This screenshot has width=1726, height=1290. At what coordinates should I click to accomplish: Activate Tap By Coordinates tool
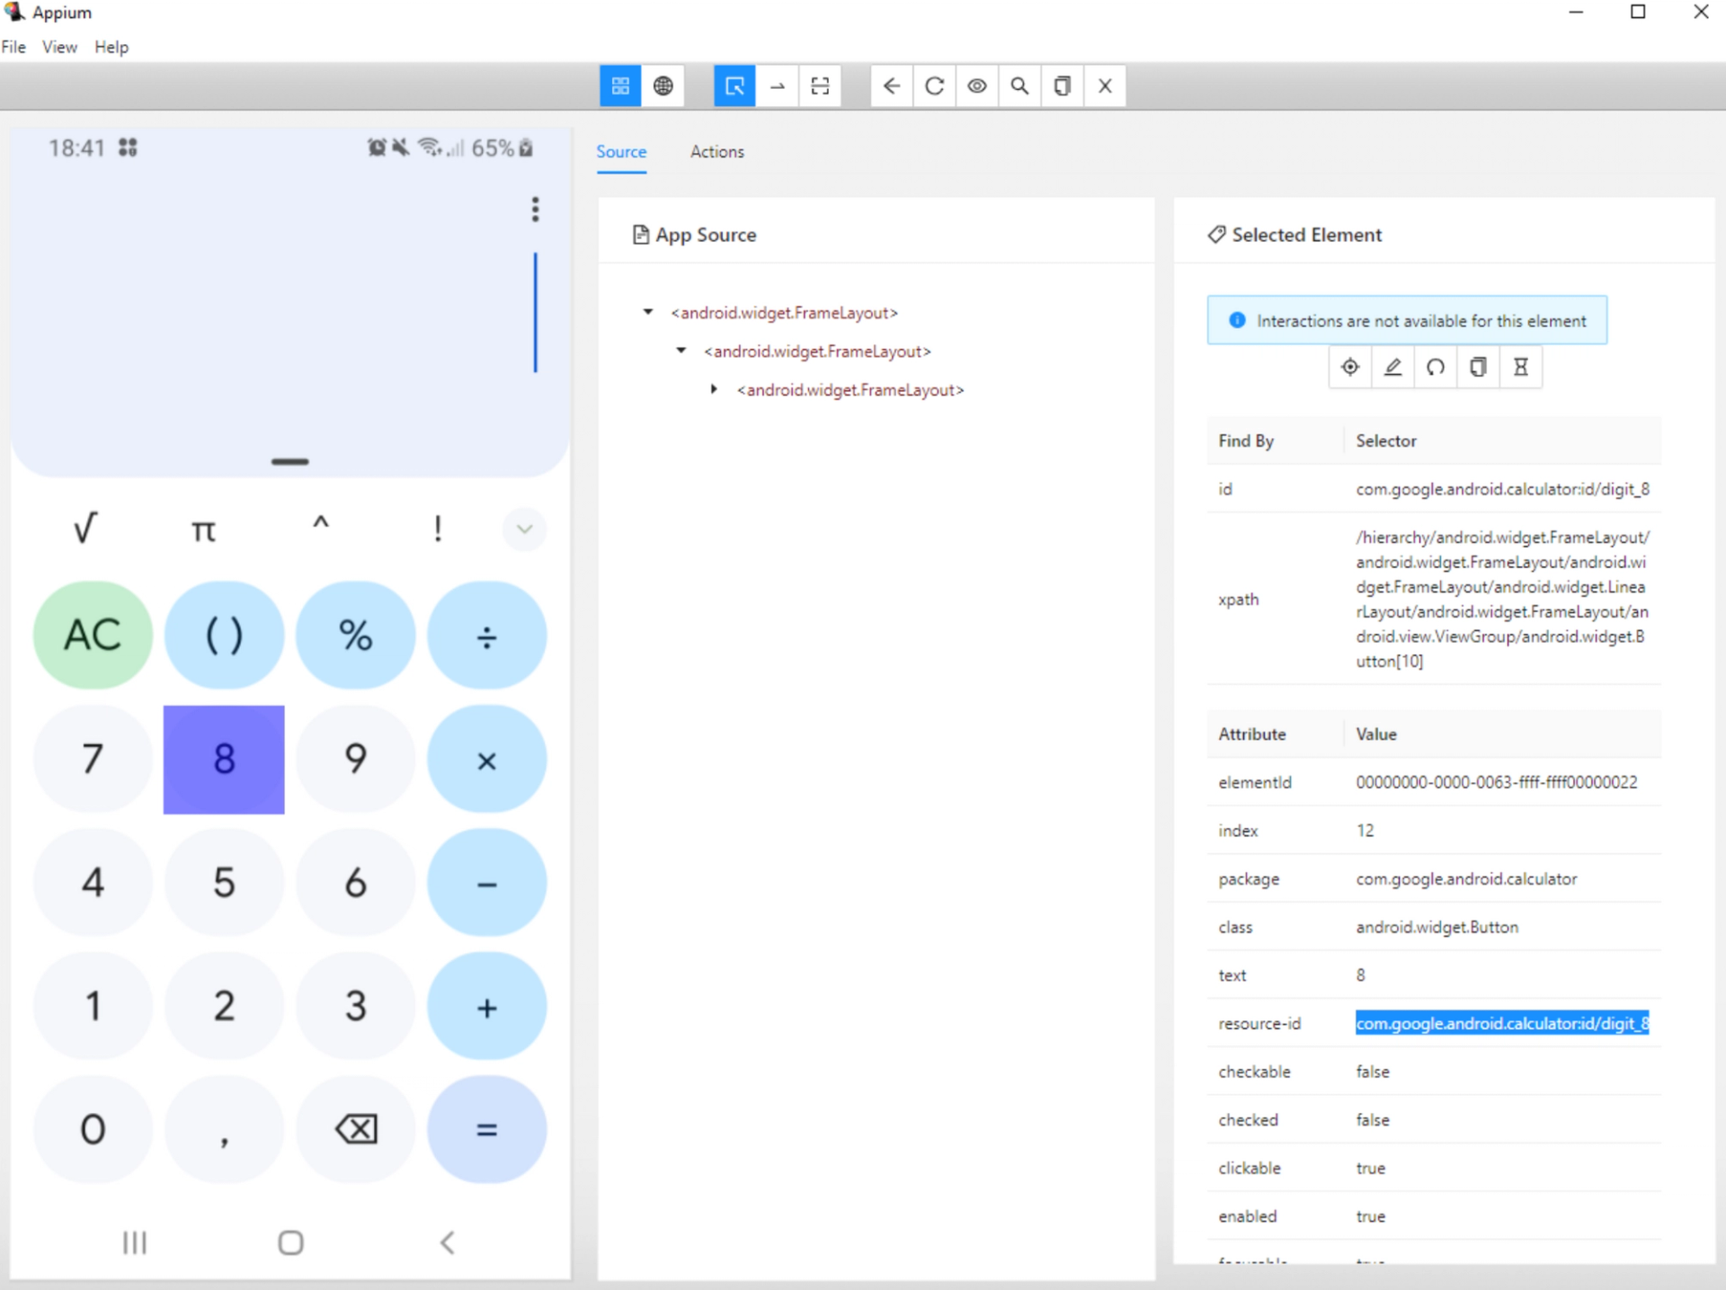820,86
